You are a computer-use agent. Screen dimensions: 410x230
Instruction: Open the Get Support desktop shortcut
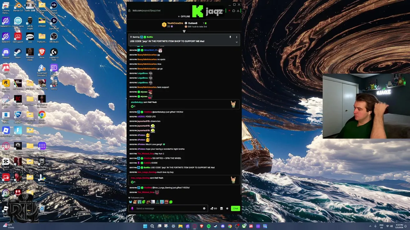tap(18, 38)
